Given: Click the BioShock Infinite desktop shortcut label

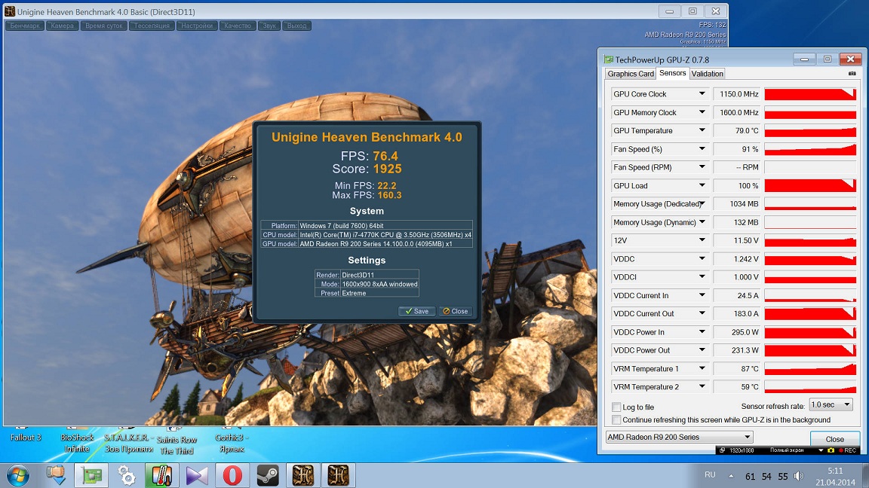Looking at the screenshot, I should [x=77, y=443].
